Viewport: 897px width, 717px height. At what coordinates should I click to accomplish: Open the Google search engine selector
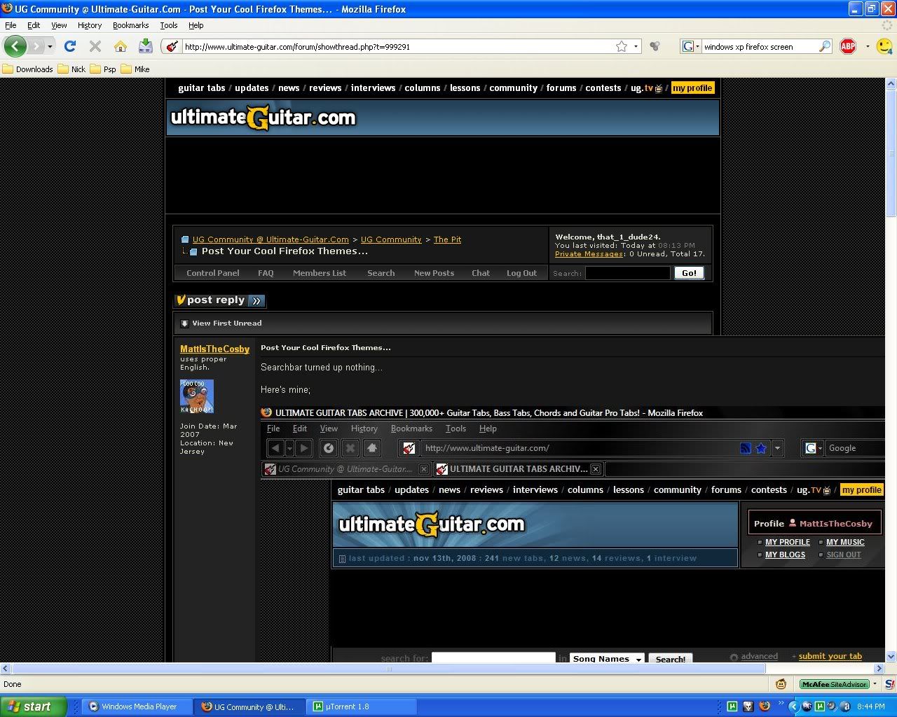(x=690, y=46)
